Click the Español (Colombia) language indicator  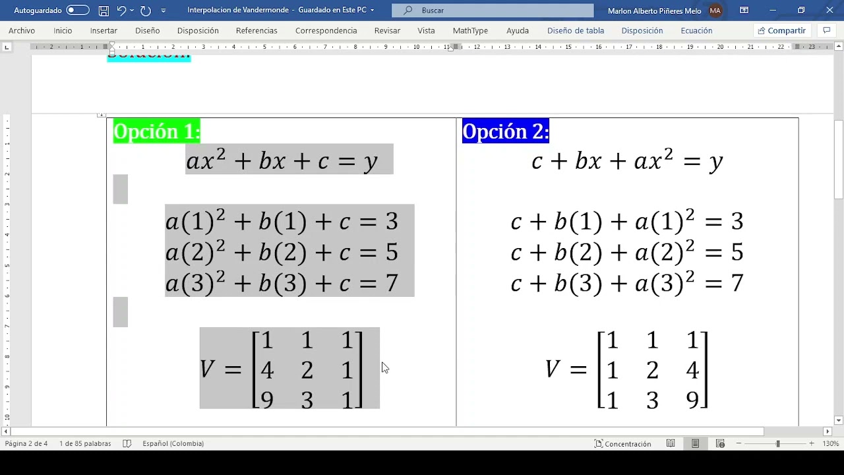click(173, 443)
